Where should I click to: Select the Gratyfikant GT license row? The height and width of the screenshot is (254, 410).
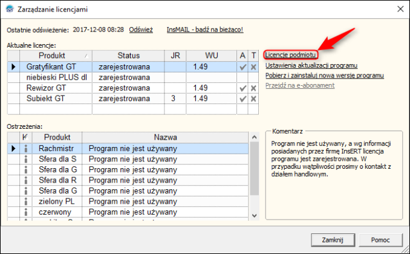point(133,67)
